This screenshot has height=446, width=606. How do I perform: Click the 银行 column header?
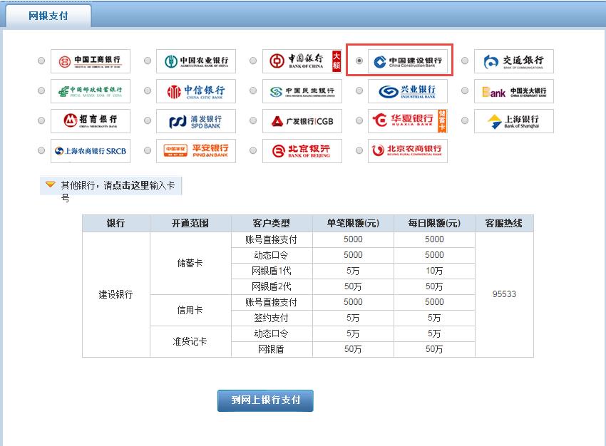click(116, 223)
